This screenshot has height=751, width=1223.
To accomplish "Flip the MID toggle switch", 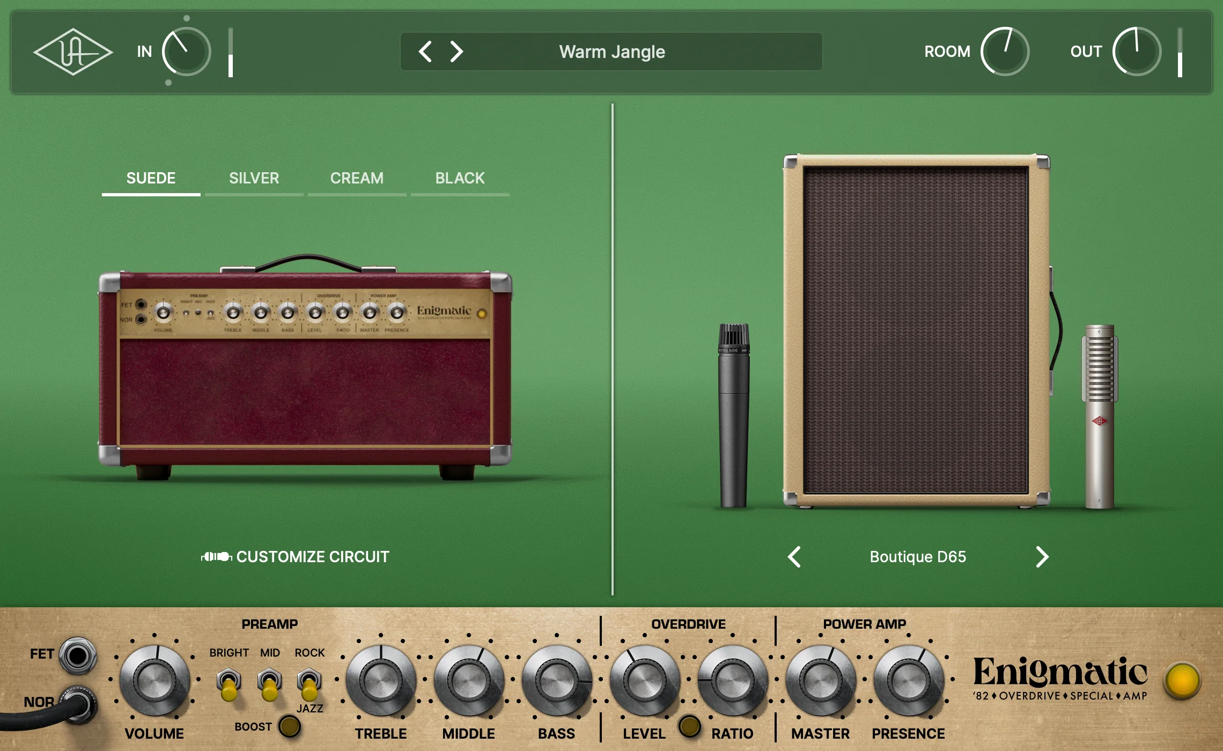I will tap(269, 684).
